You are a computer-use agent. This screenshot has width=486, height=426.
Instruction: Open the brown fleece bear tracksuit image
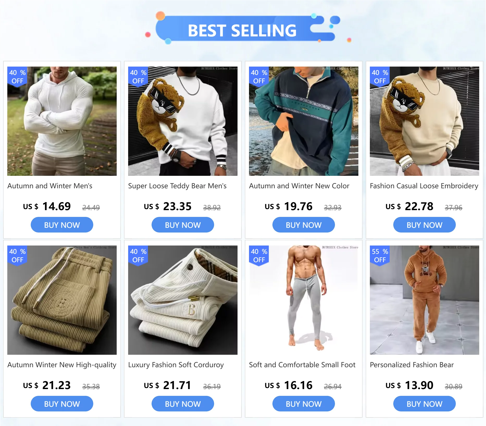tap(425, 300)
